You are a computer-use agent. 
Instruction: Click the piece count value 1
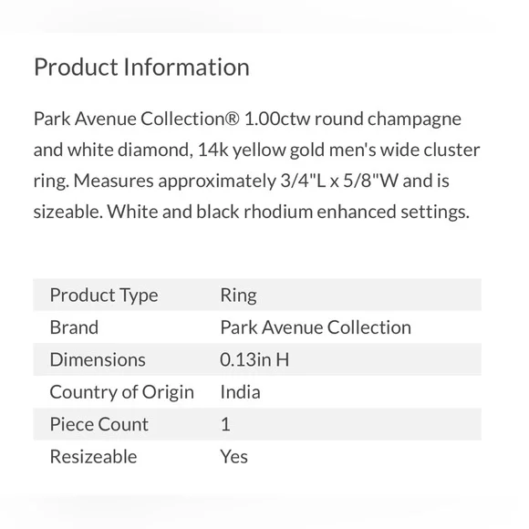tap(225, 424)
